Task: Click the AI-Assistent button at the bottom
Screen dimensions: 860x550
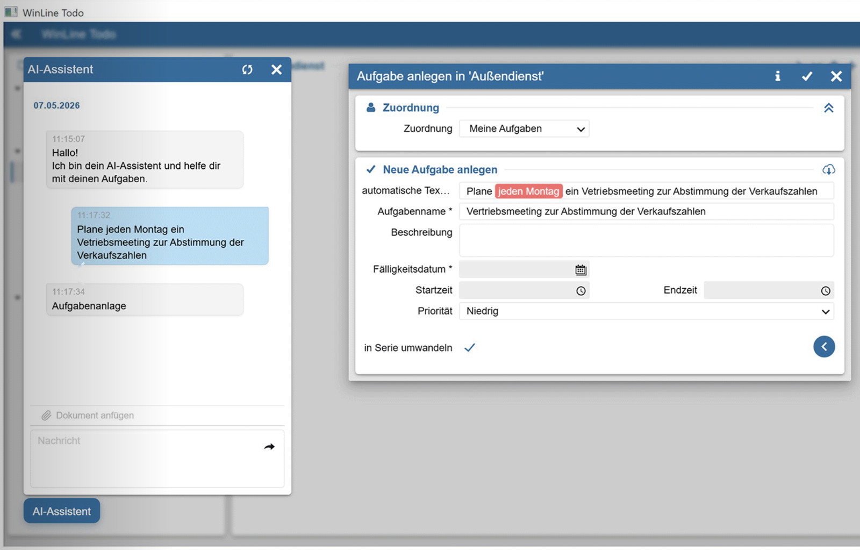Action: tap(62, 511)
